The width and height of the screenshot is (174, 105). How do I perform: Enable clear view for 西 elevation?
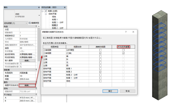(100, 66)
